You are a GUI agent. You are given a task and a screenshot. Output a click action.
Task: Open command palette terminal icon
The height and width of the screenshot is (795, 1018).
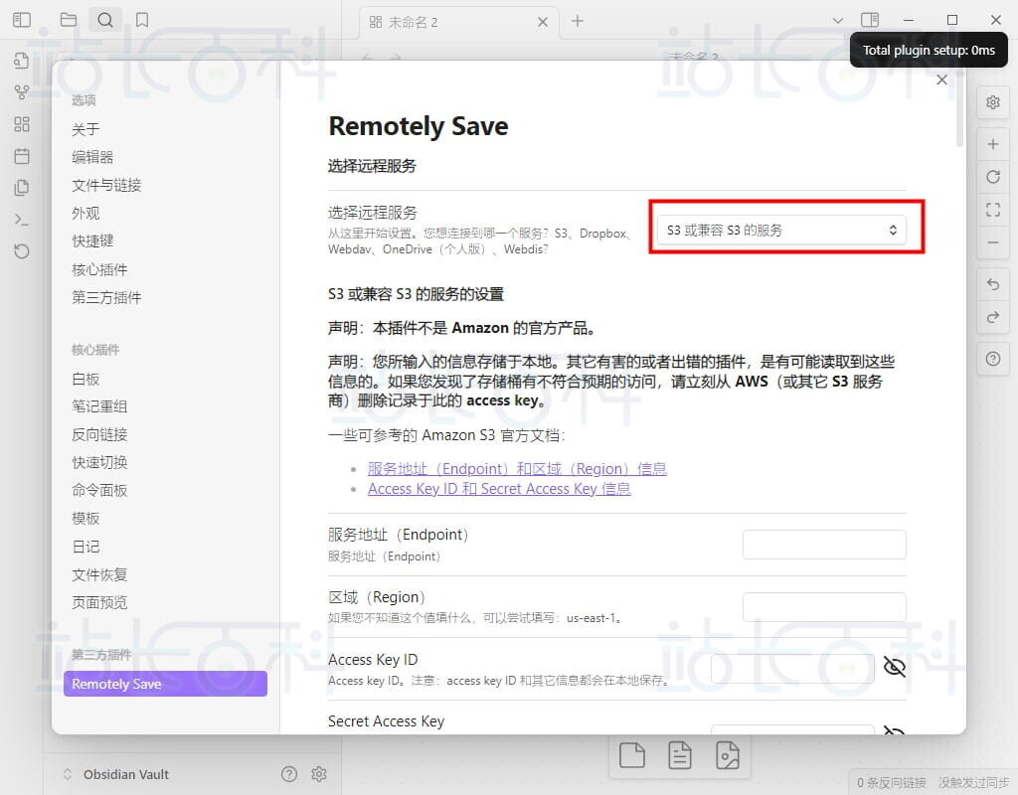click(22, 220)
